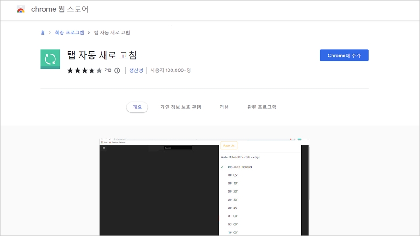The height and width of the screenshot is (236, 420).
Task: Click the green refresh extension icon
Action: point(50,59)
